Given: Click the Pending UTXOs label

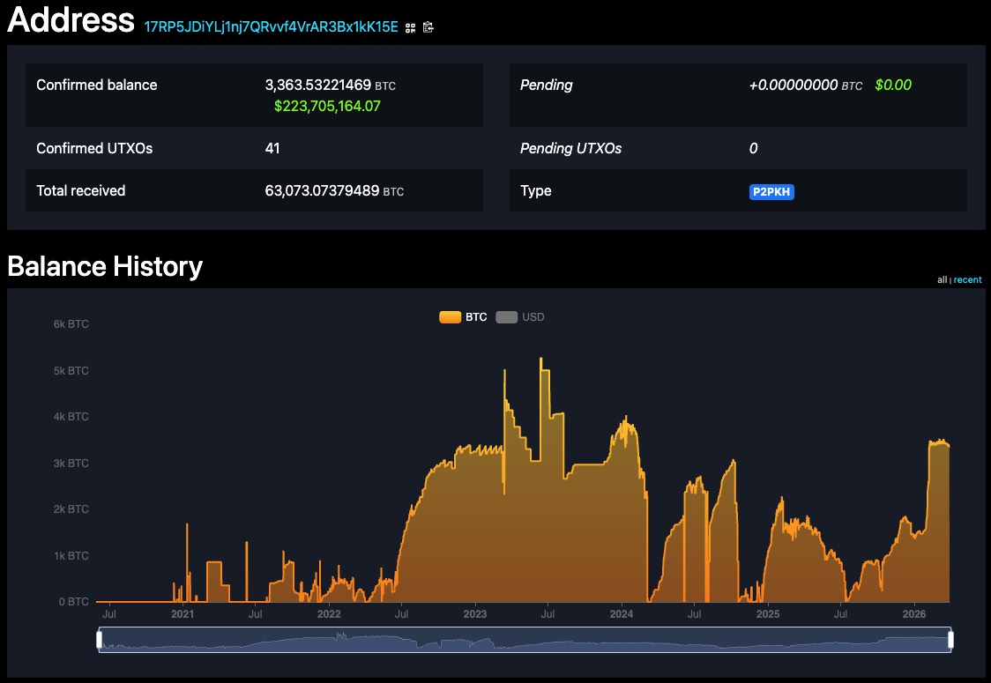Looking at the screenshot, I should [x=570, y=148].
